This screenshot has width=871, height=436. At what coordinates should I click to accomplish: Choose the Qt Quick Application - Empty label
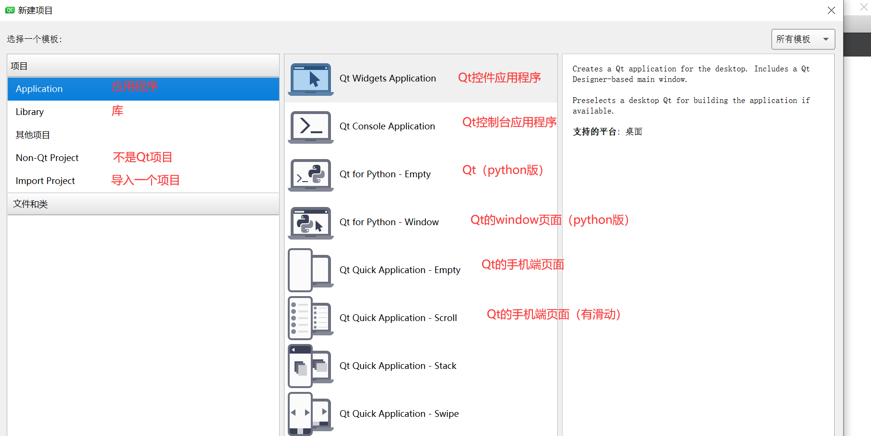click(x=400, y=270)
